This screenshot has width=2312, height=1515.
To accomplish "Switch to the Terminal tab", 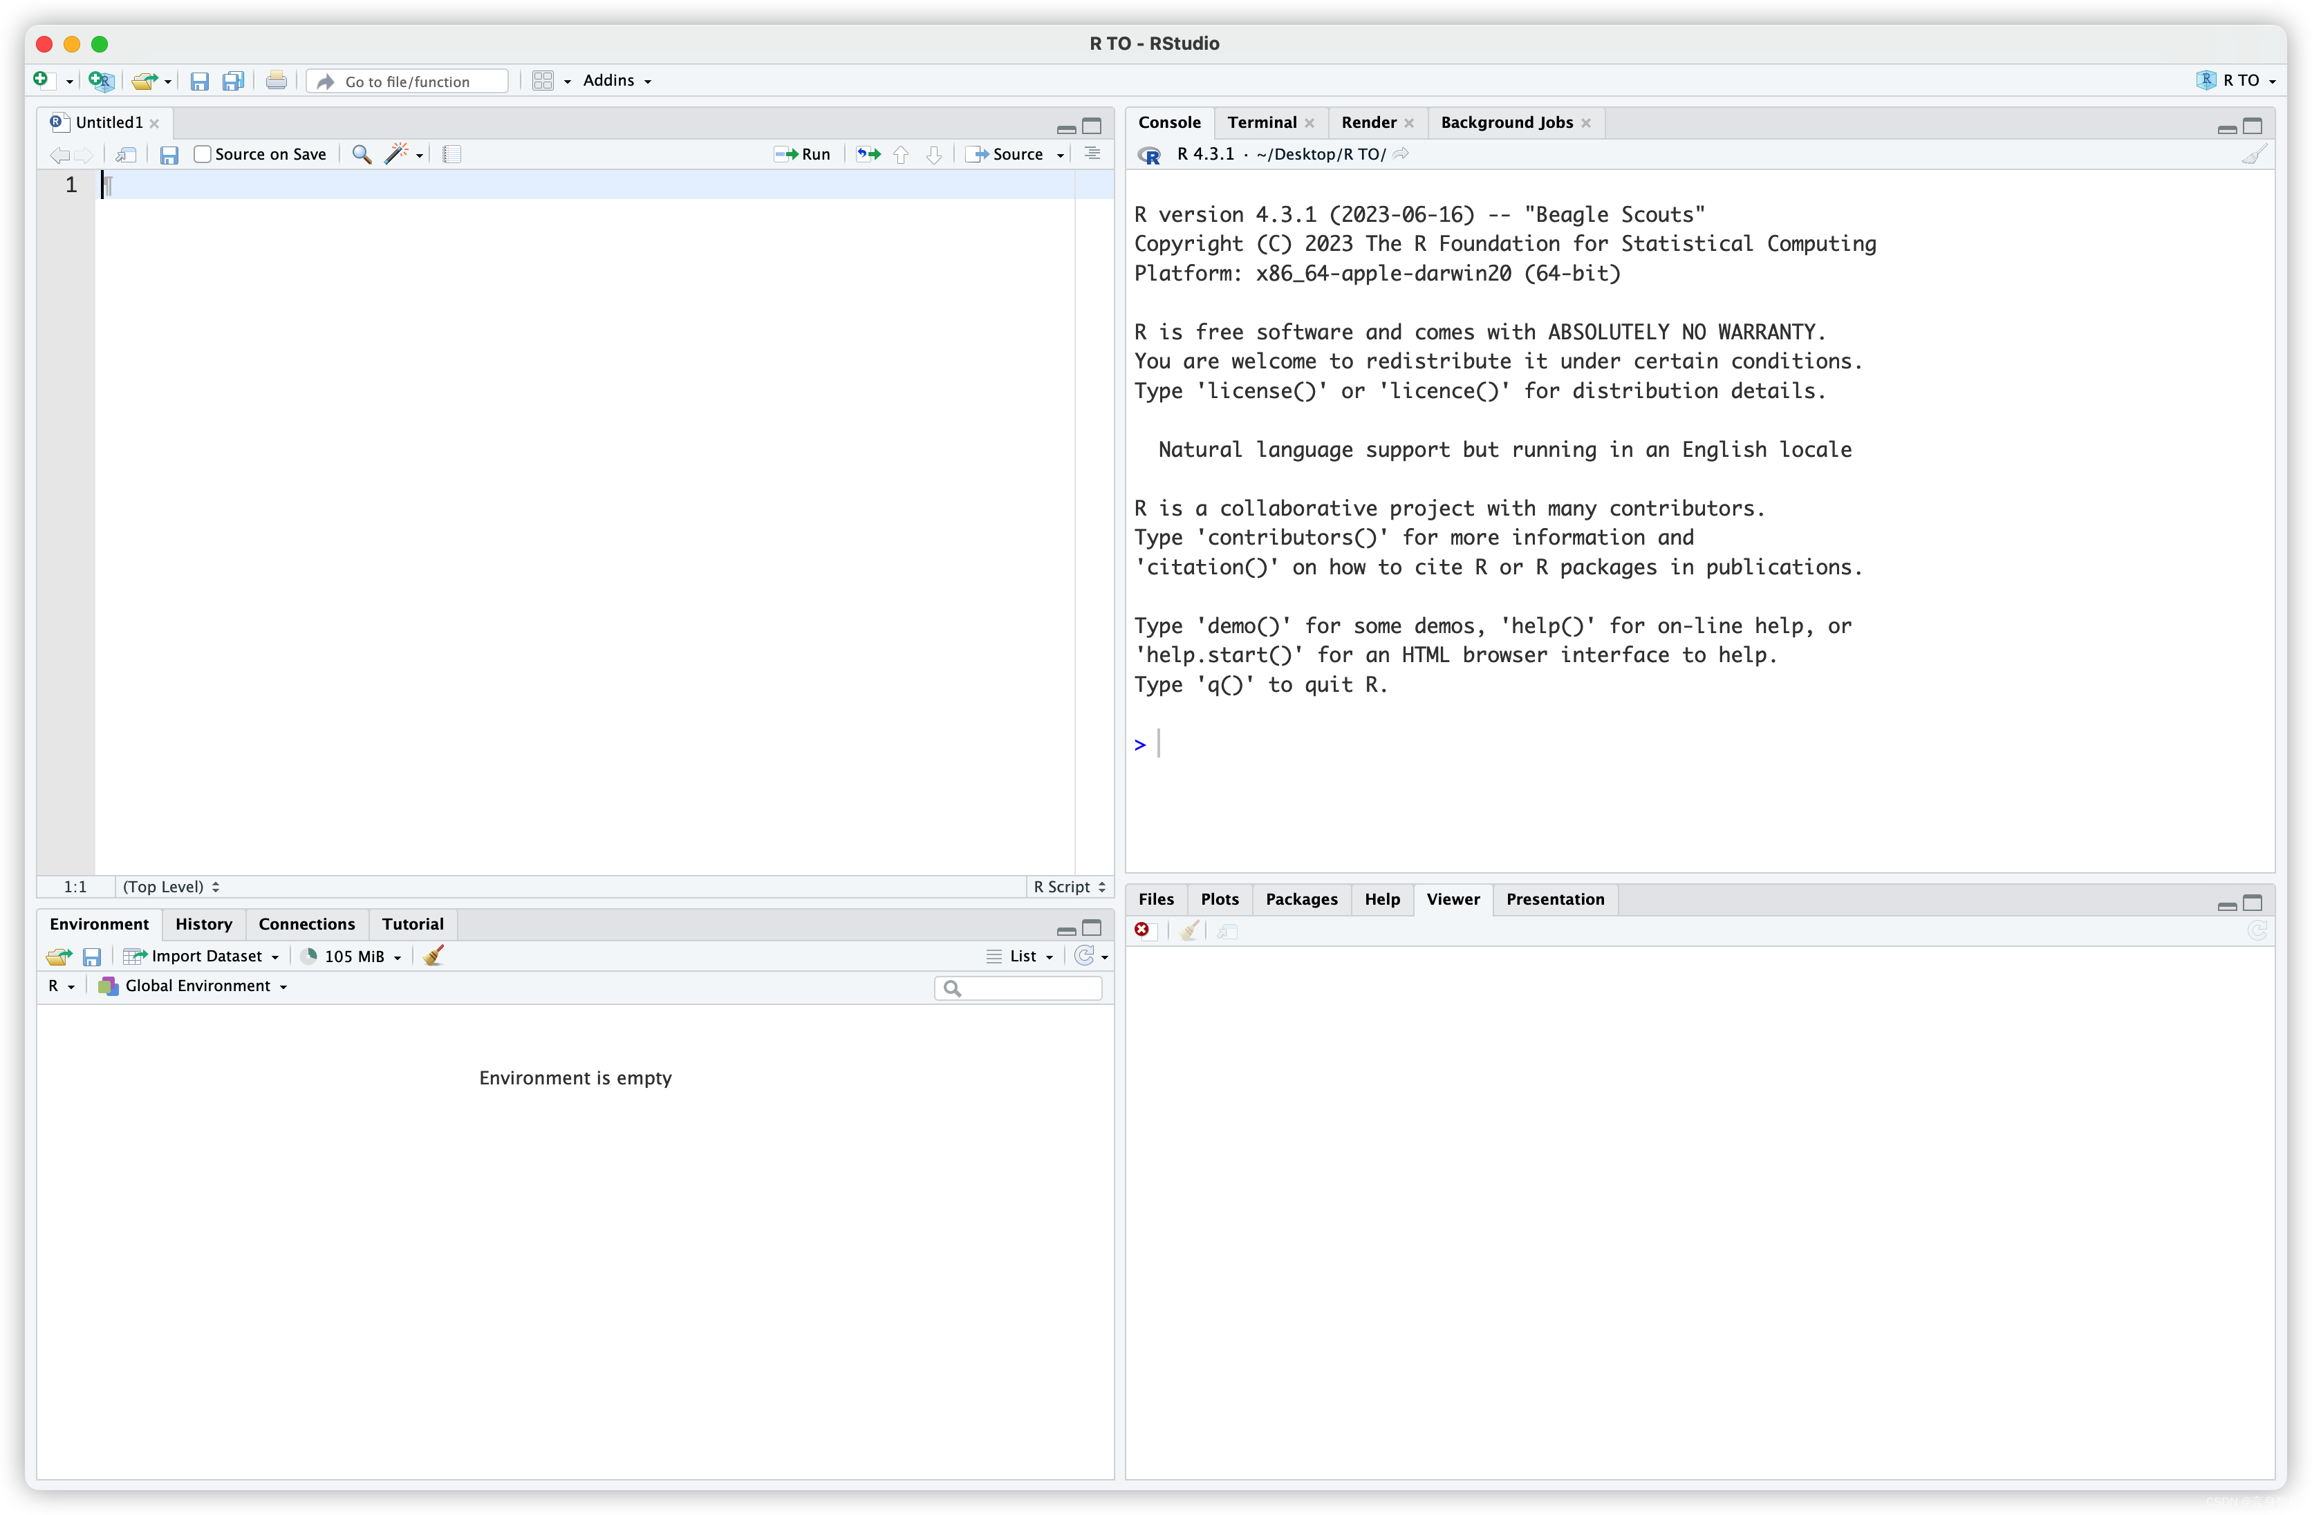I will coord(1262,122).
